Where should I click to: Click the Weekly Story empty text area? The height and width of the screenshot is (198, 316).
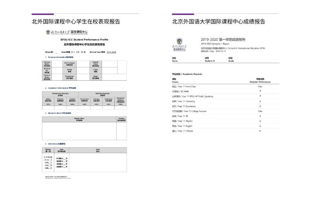(79, 131)
